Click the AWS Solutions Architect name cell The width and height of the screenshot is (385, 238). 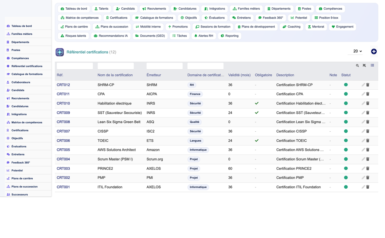click(x=116, y=150)
